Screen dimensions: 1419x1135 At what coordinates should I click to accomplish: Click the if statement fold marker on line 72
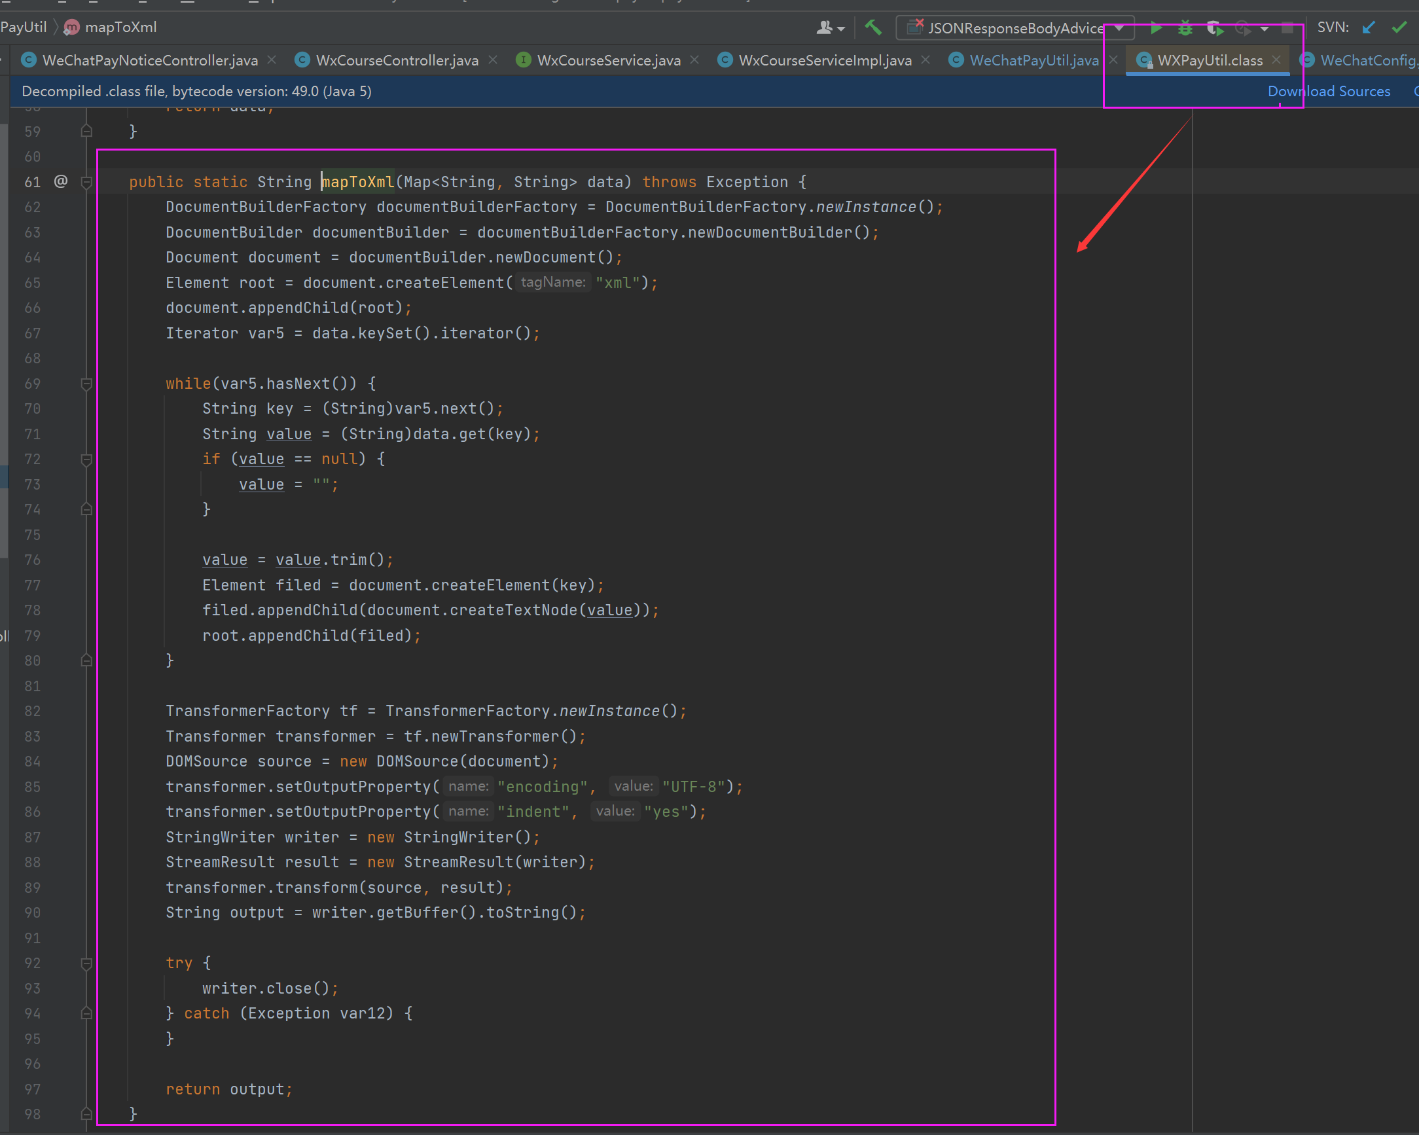[x=86, y=459]
